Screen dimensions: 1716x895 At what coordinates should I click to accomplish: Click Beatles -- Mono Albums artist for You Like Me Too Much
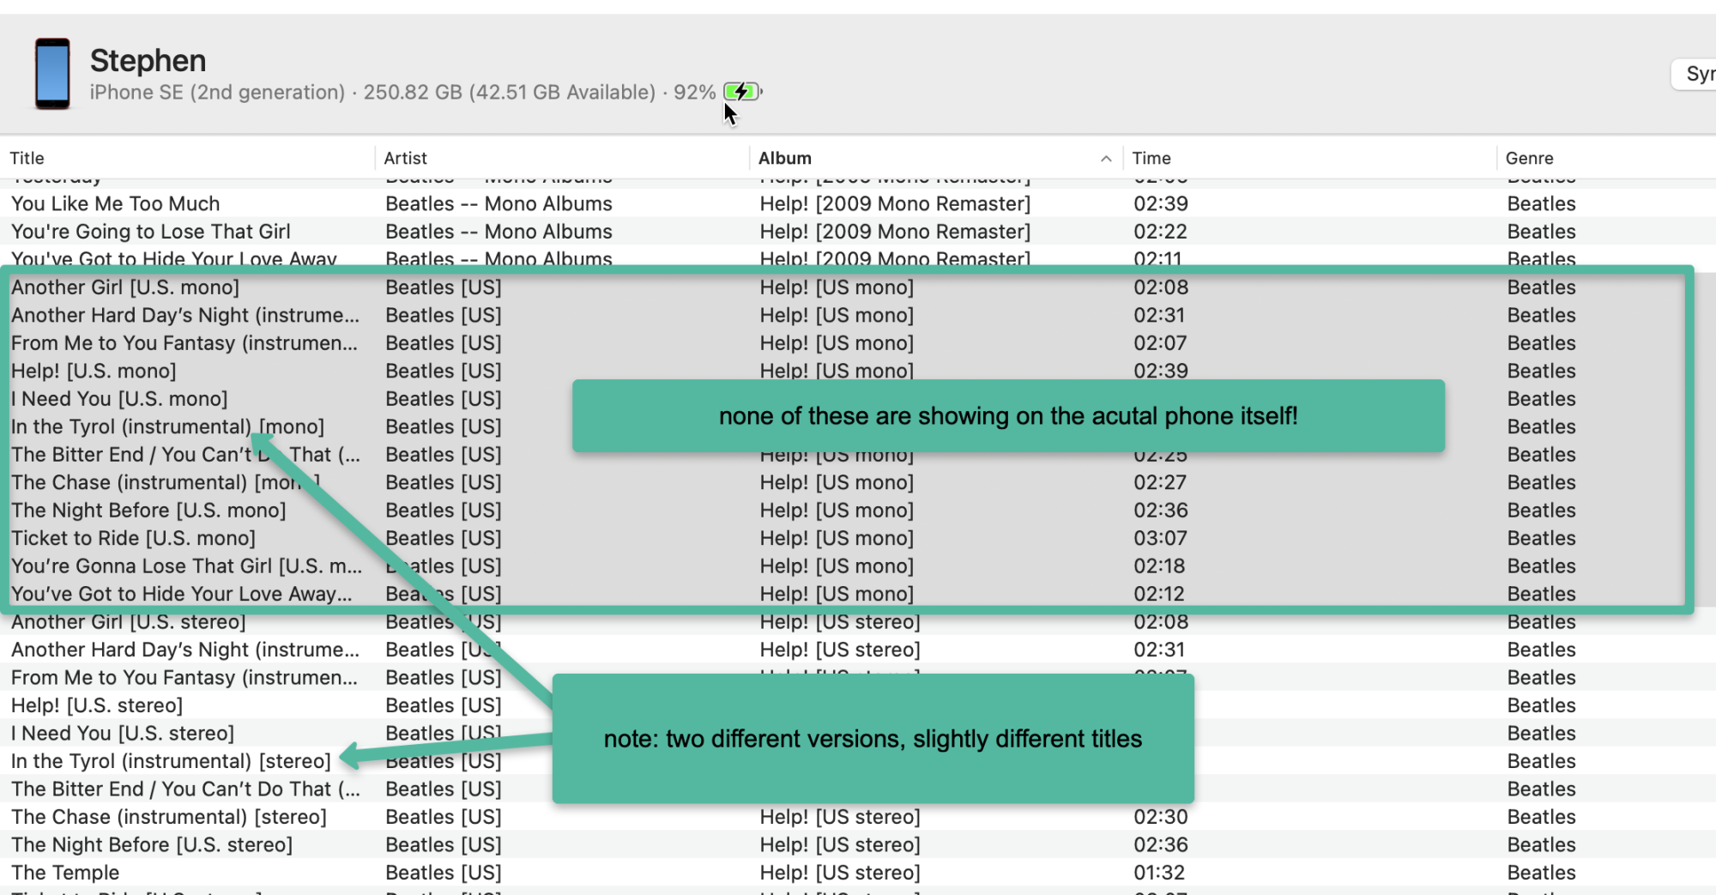pyautogui.click(x=498, y=203)
